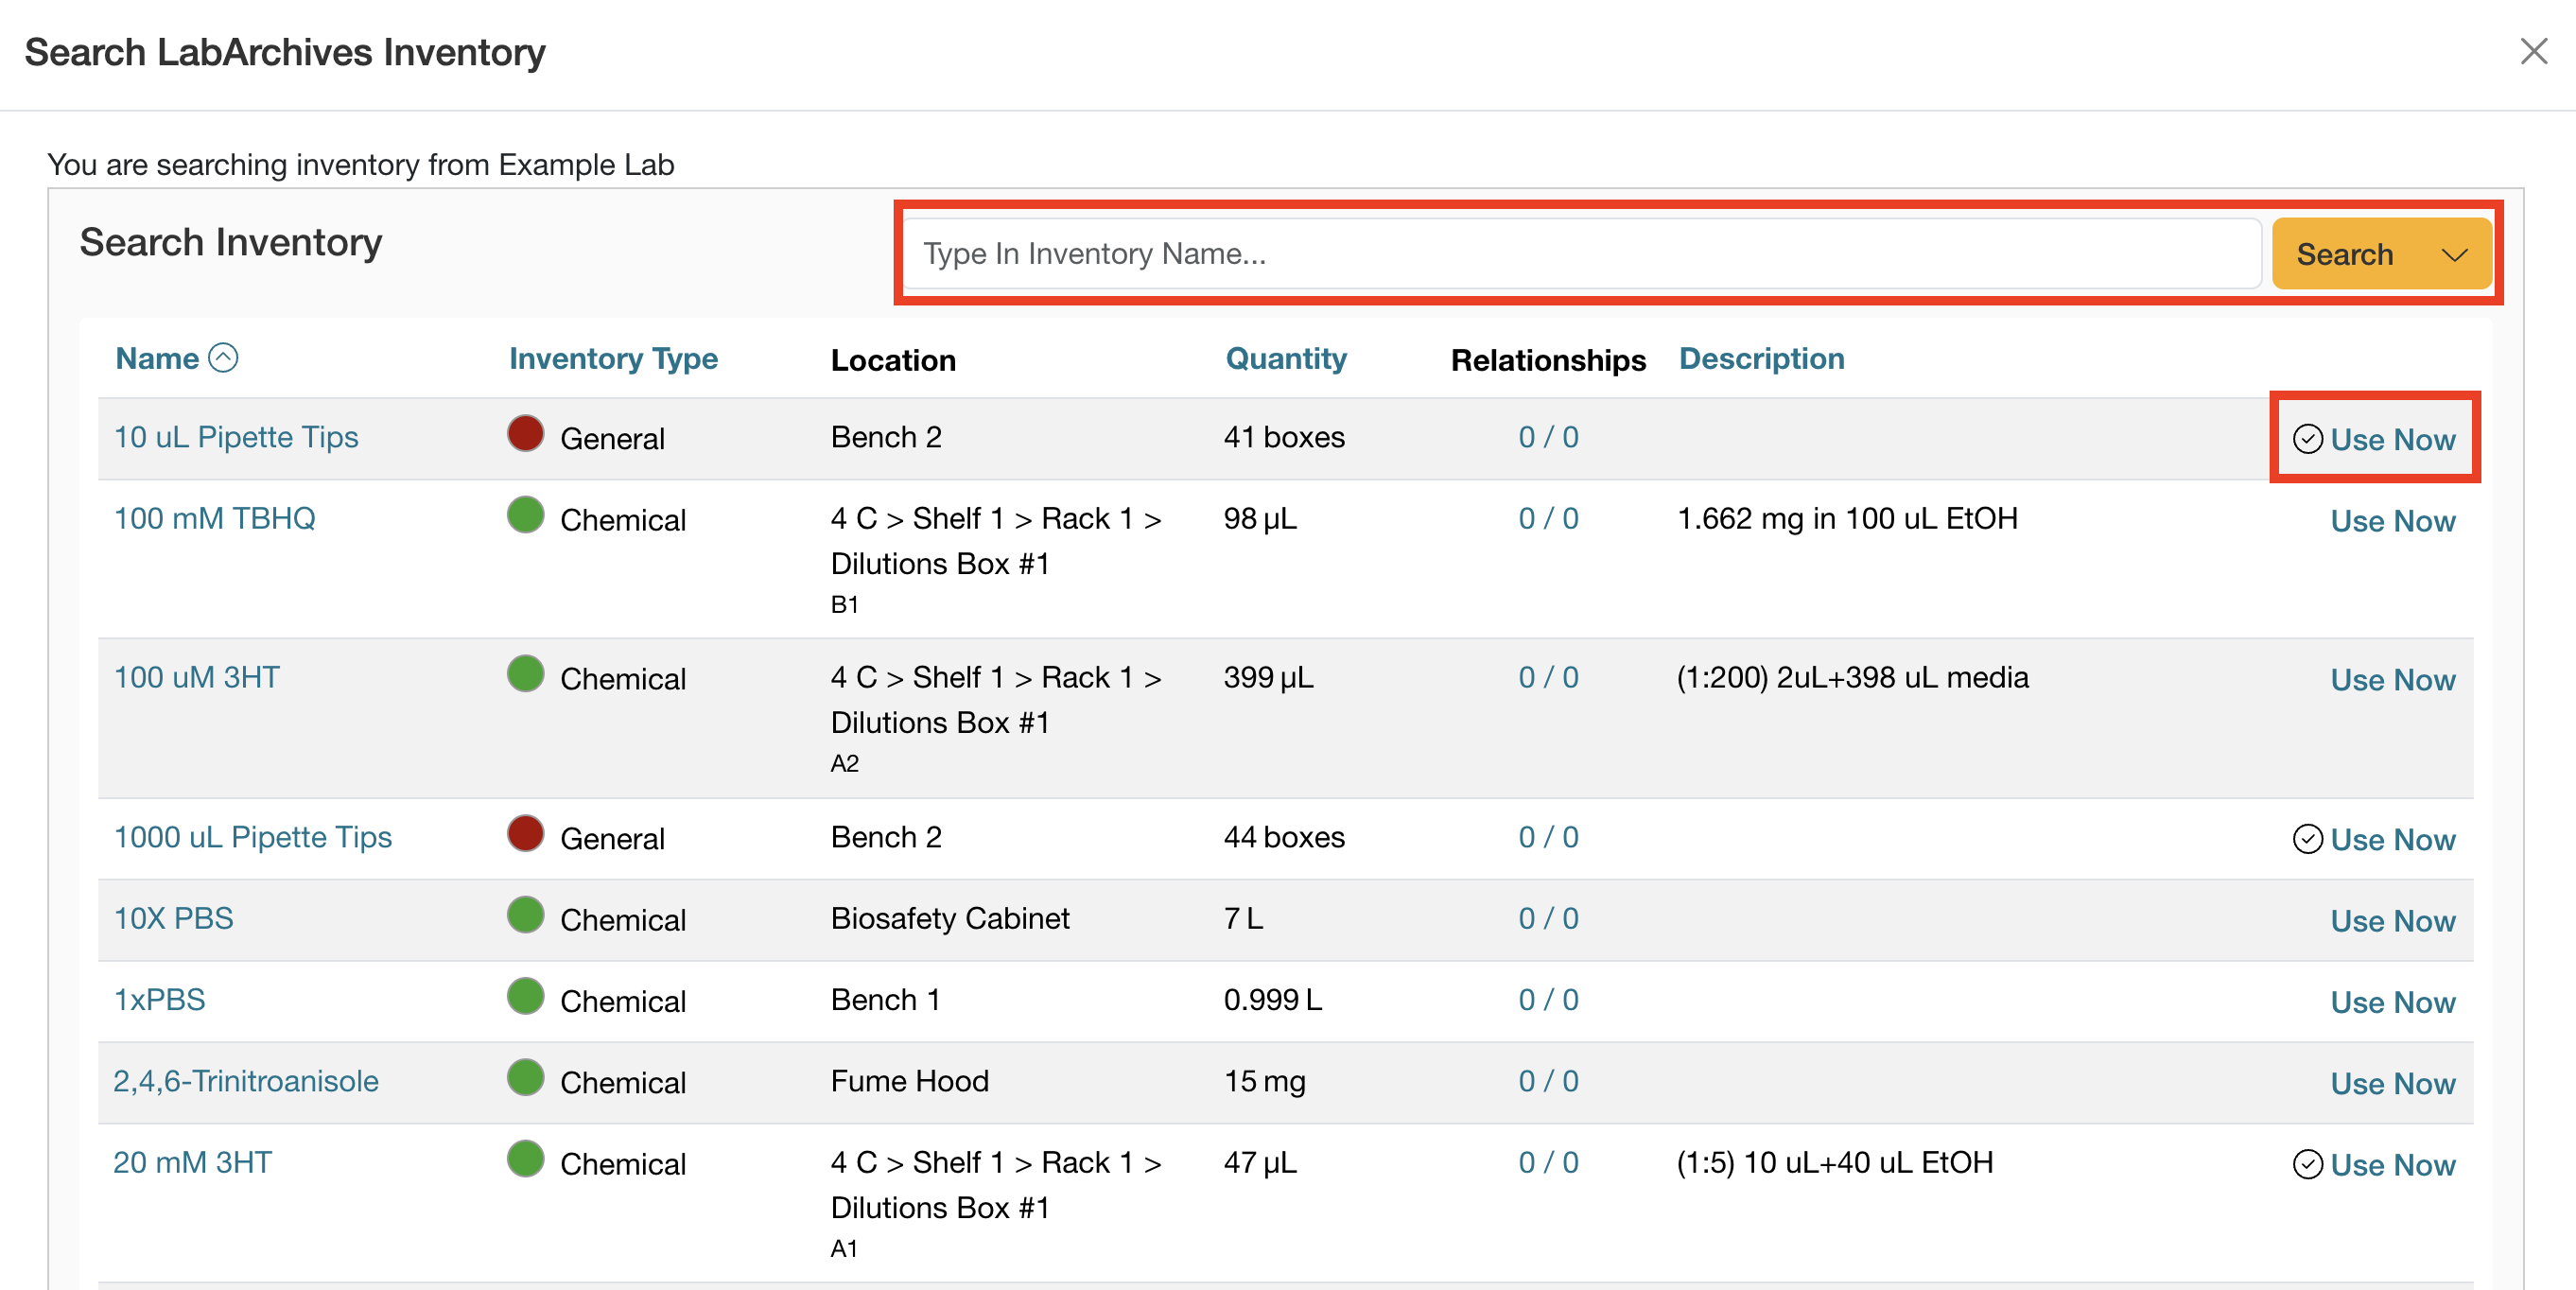Image resolution: width=2576 pixels, height=1290 pixels.
Task: Open the 2,4,6-Trinitroanisole item
Action: [245, 1081]
